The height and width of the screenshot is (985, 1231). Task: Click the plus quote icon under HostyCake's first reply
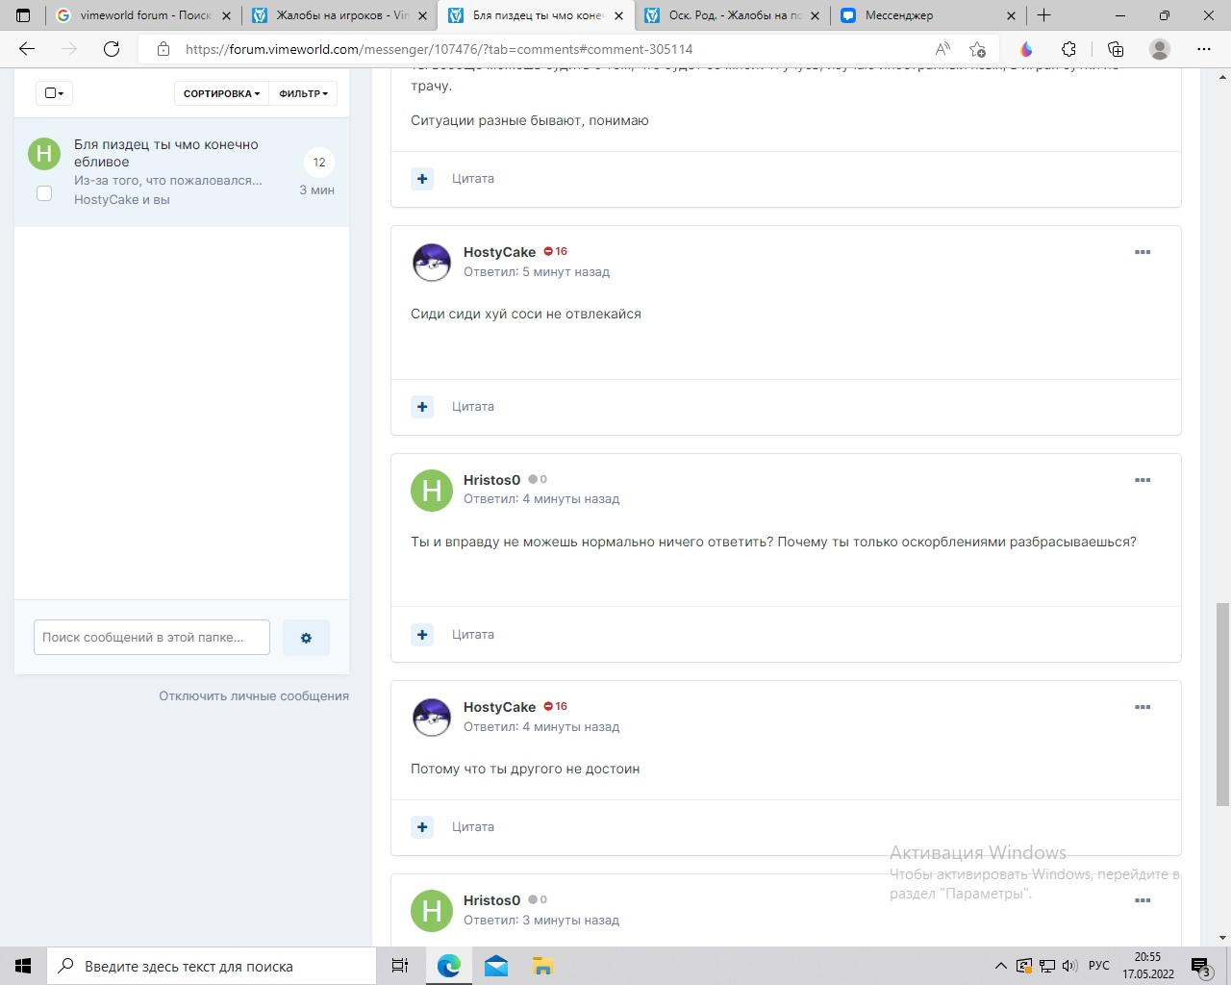[x=422, y=407]
